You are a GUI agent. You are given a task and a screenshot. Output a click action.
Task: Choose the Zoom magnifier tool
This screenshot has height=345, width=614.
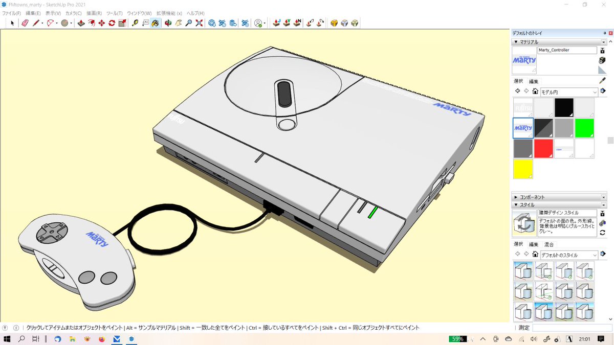coord(188,23)
